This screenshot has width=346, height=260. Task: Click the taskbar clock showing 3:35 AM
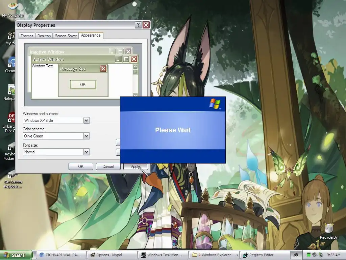click(x=333, y=255)
